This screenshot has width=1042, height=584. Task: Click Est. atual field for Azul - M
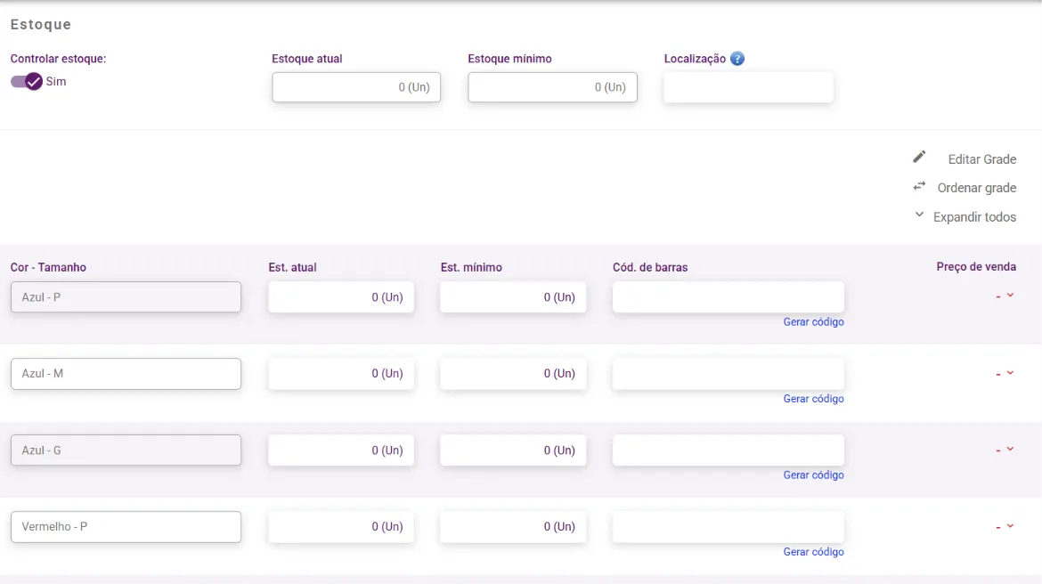click(x=341, y=373)
